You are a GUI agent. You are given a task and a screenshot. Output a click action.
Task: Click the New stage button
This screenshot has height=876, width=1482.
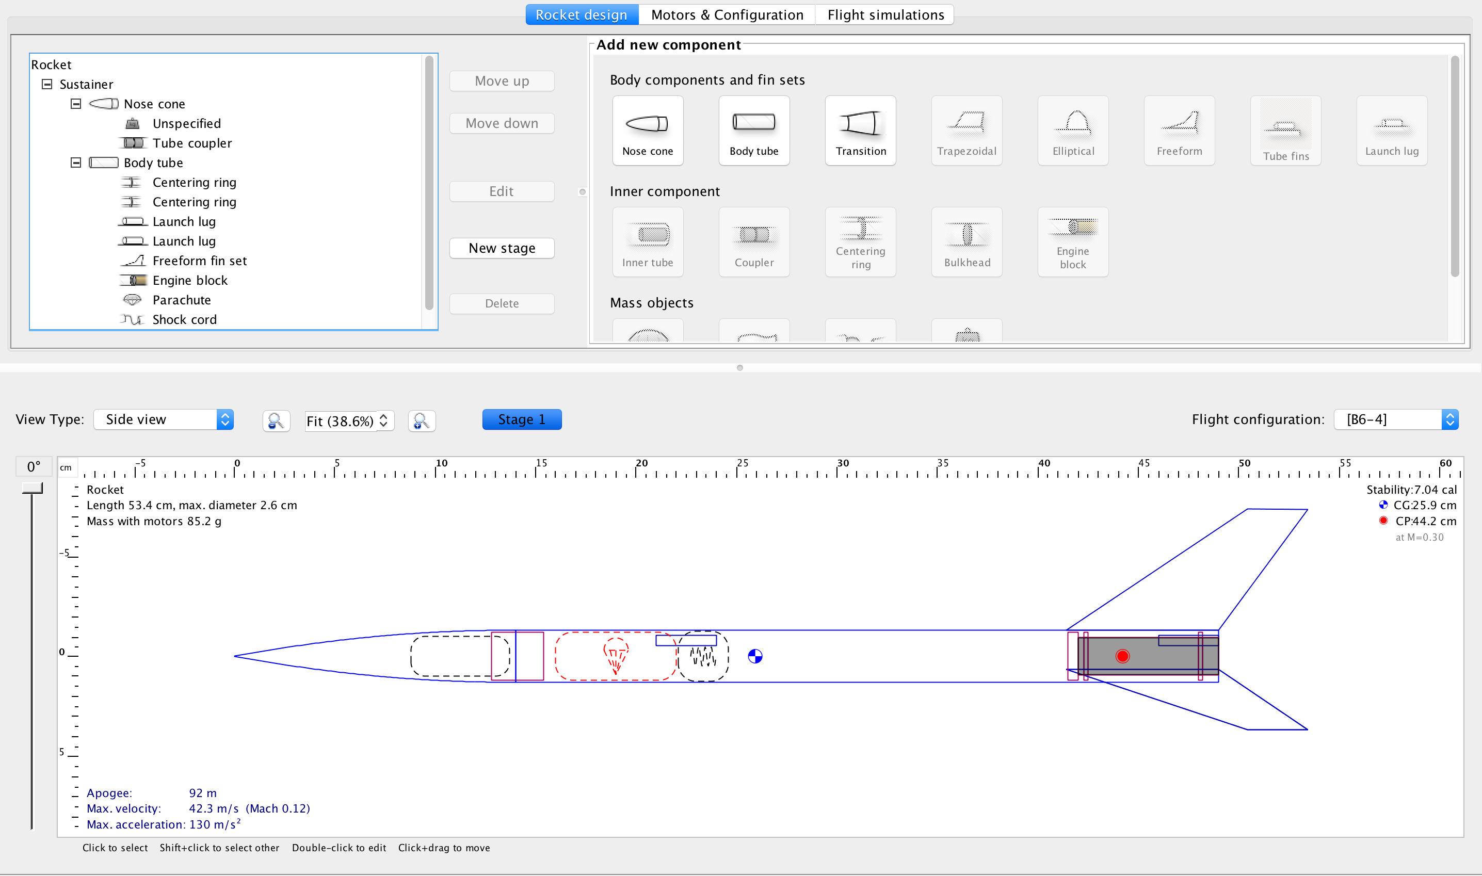pyautogui.click(x=501, y=247)
